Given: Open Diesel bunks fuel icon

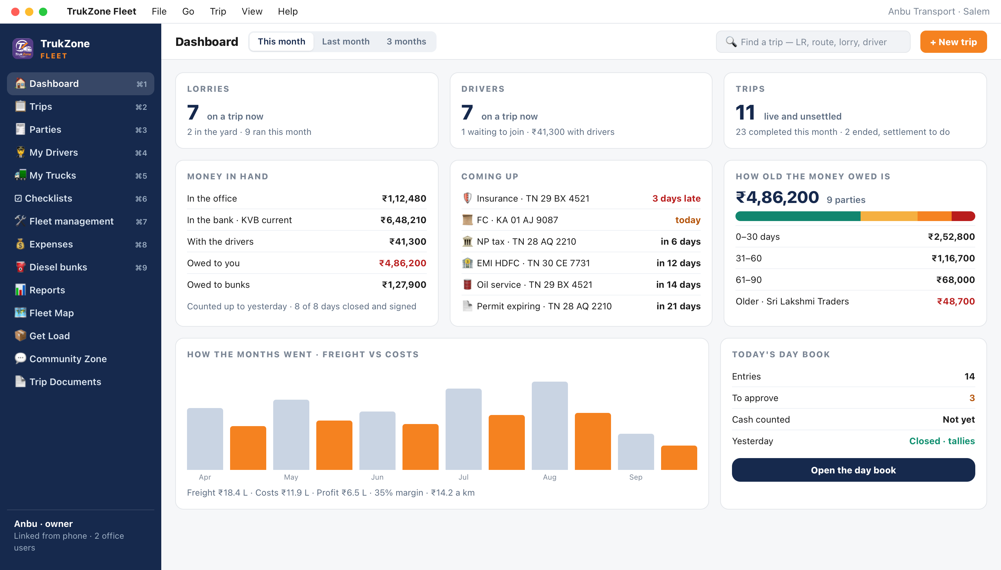Looking at the screenshot, I should coord(20,267).
